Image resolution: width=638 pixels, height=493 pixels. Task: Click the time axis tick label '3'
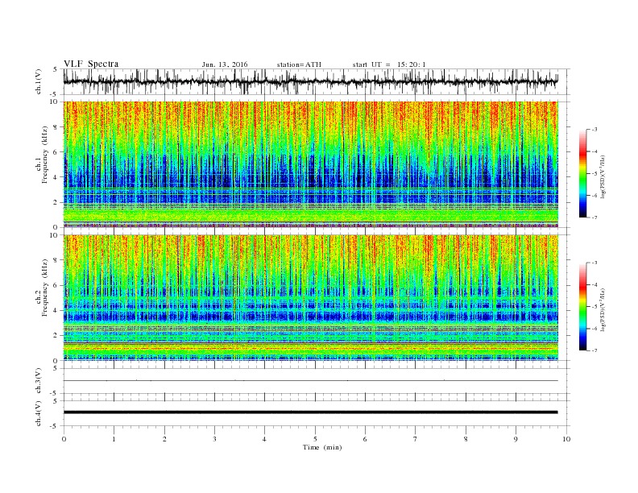[214, 439]
